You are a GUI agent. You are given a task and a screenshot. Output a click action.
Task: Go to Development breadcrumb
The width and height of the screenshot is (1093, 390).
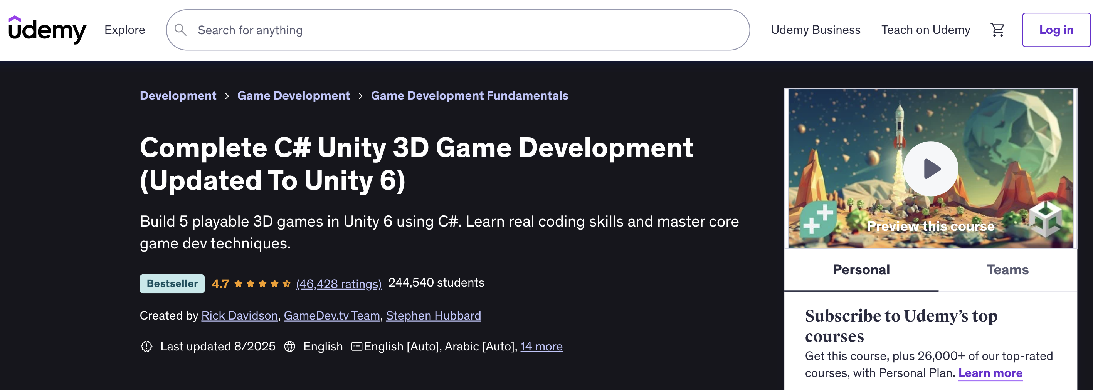[178, 96]
